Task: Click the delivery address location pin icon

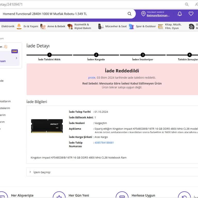Action: (143, 14)
